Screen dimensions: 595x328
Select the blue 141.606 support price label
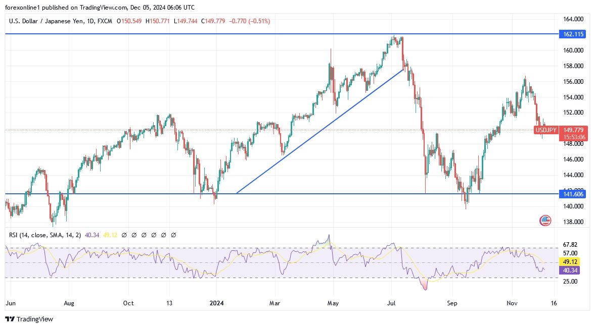[x=572, y=194]
